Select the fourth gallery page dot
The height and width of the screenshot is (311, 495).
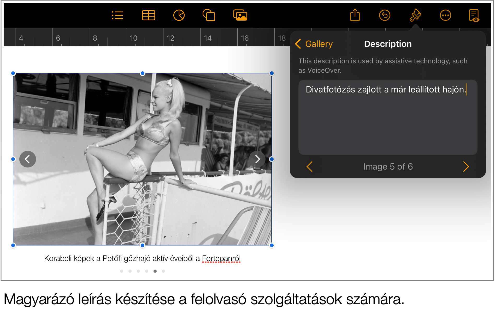[x=147, y=271]
